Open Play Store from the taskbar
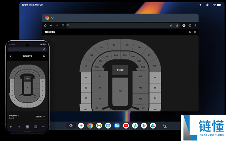Viewport: 226px width, 141px height. tap(144, 126)
